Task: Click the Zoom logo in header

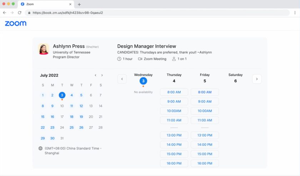Action: [15, 23]
